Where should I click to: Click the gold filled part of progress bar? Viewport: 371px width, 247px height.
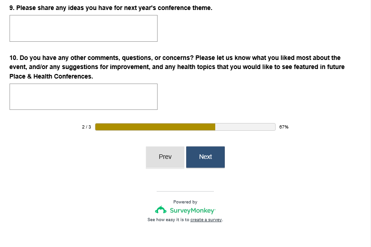point(155,127)
